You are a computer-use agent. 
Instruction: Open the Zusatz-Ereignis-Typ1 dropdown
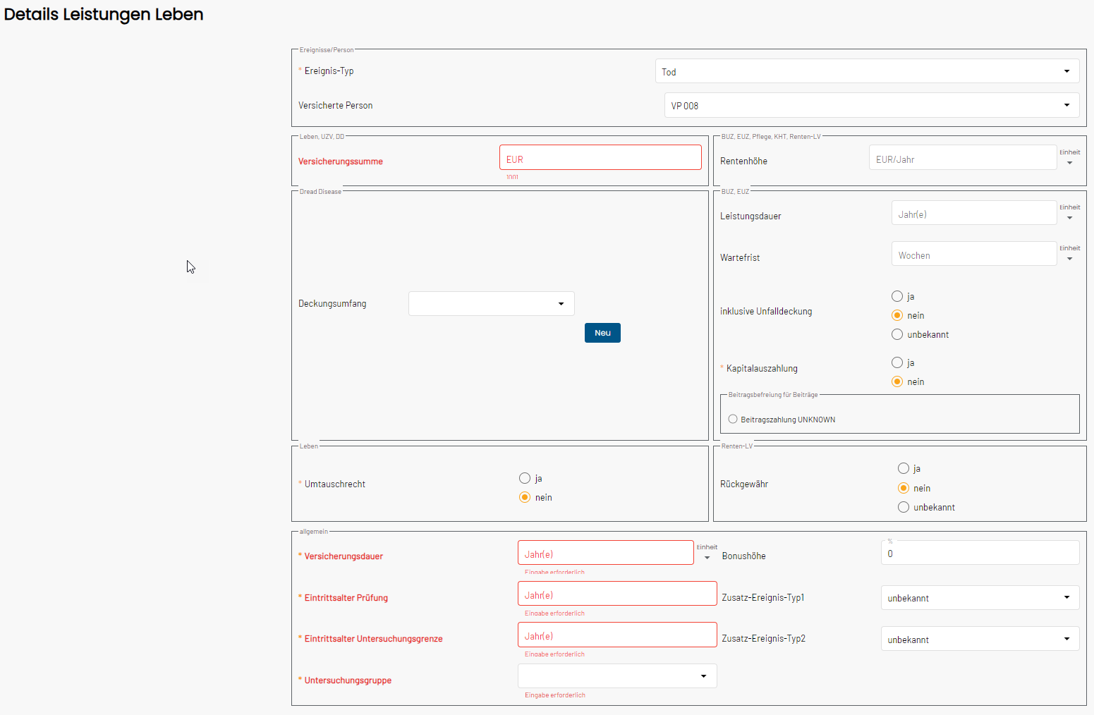click(x=980, y=598)
